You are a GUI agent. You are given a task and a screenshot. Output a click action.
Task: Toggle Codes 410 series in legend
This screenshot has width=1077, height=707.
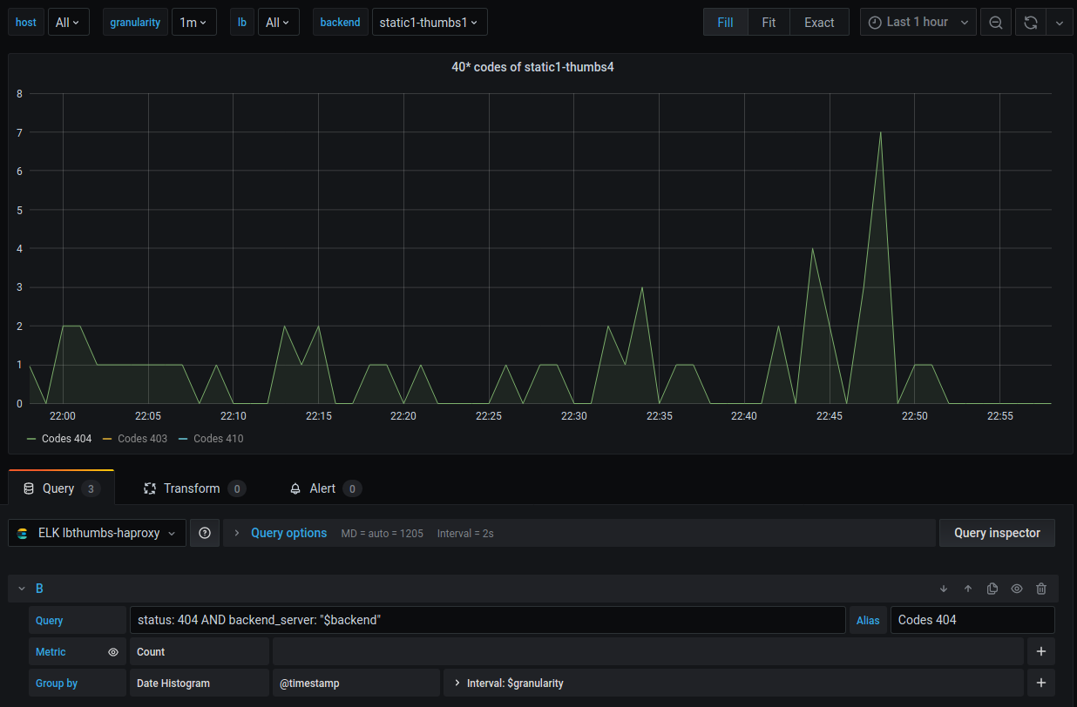coord(218,439)
